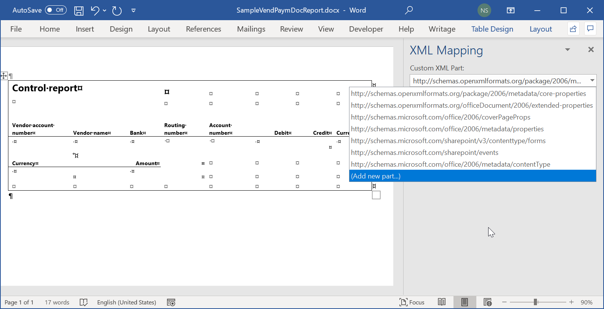Screen dimensions: 604x309
Task: Choose the coverPageProps XML part
Action: point(473,117)
